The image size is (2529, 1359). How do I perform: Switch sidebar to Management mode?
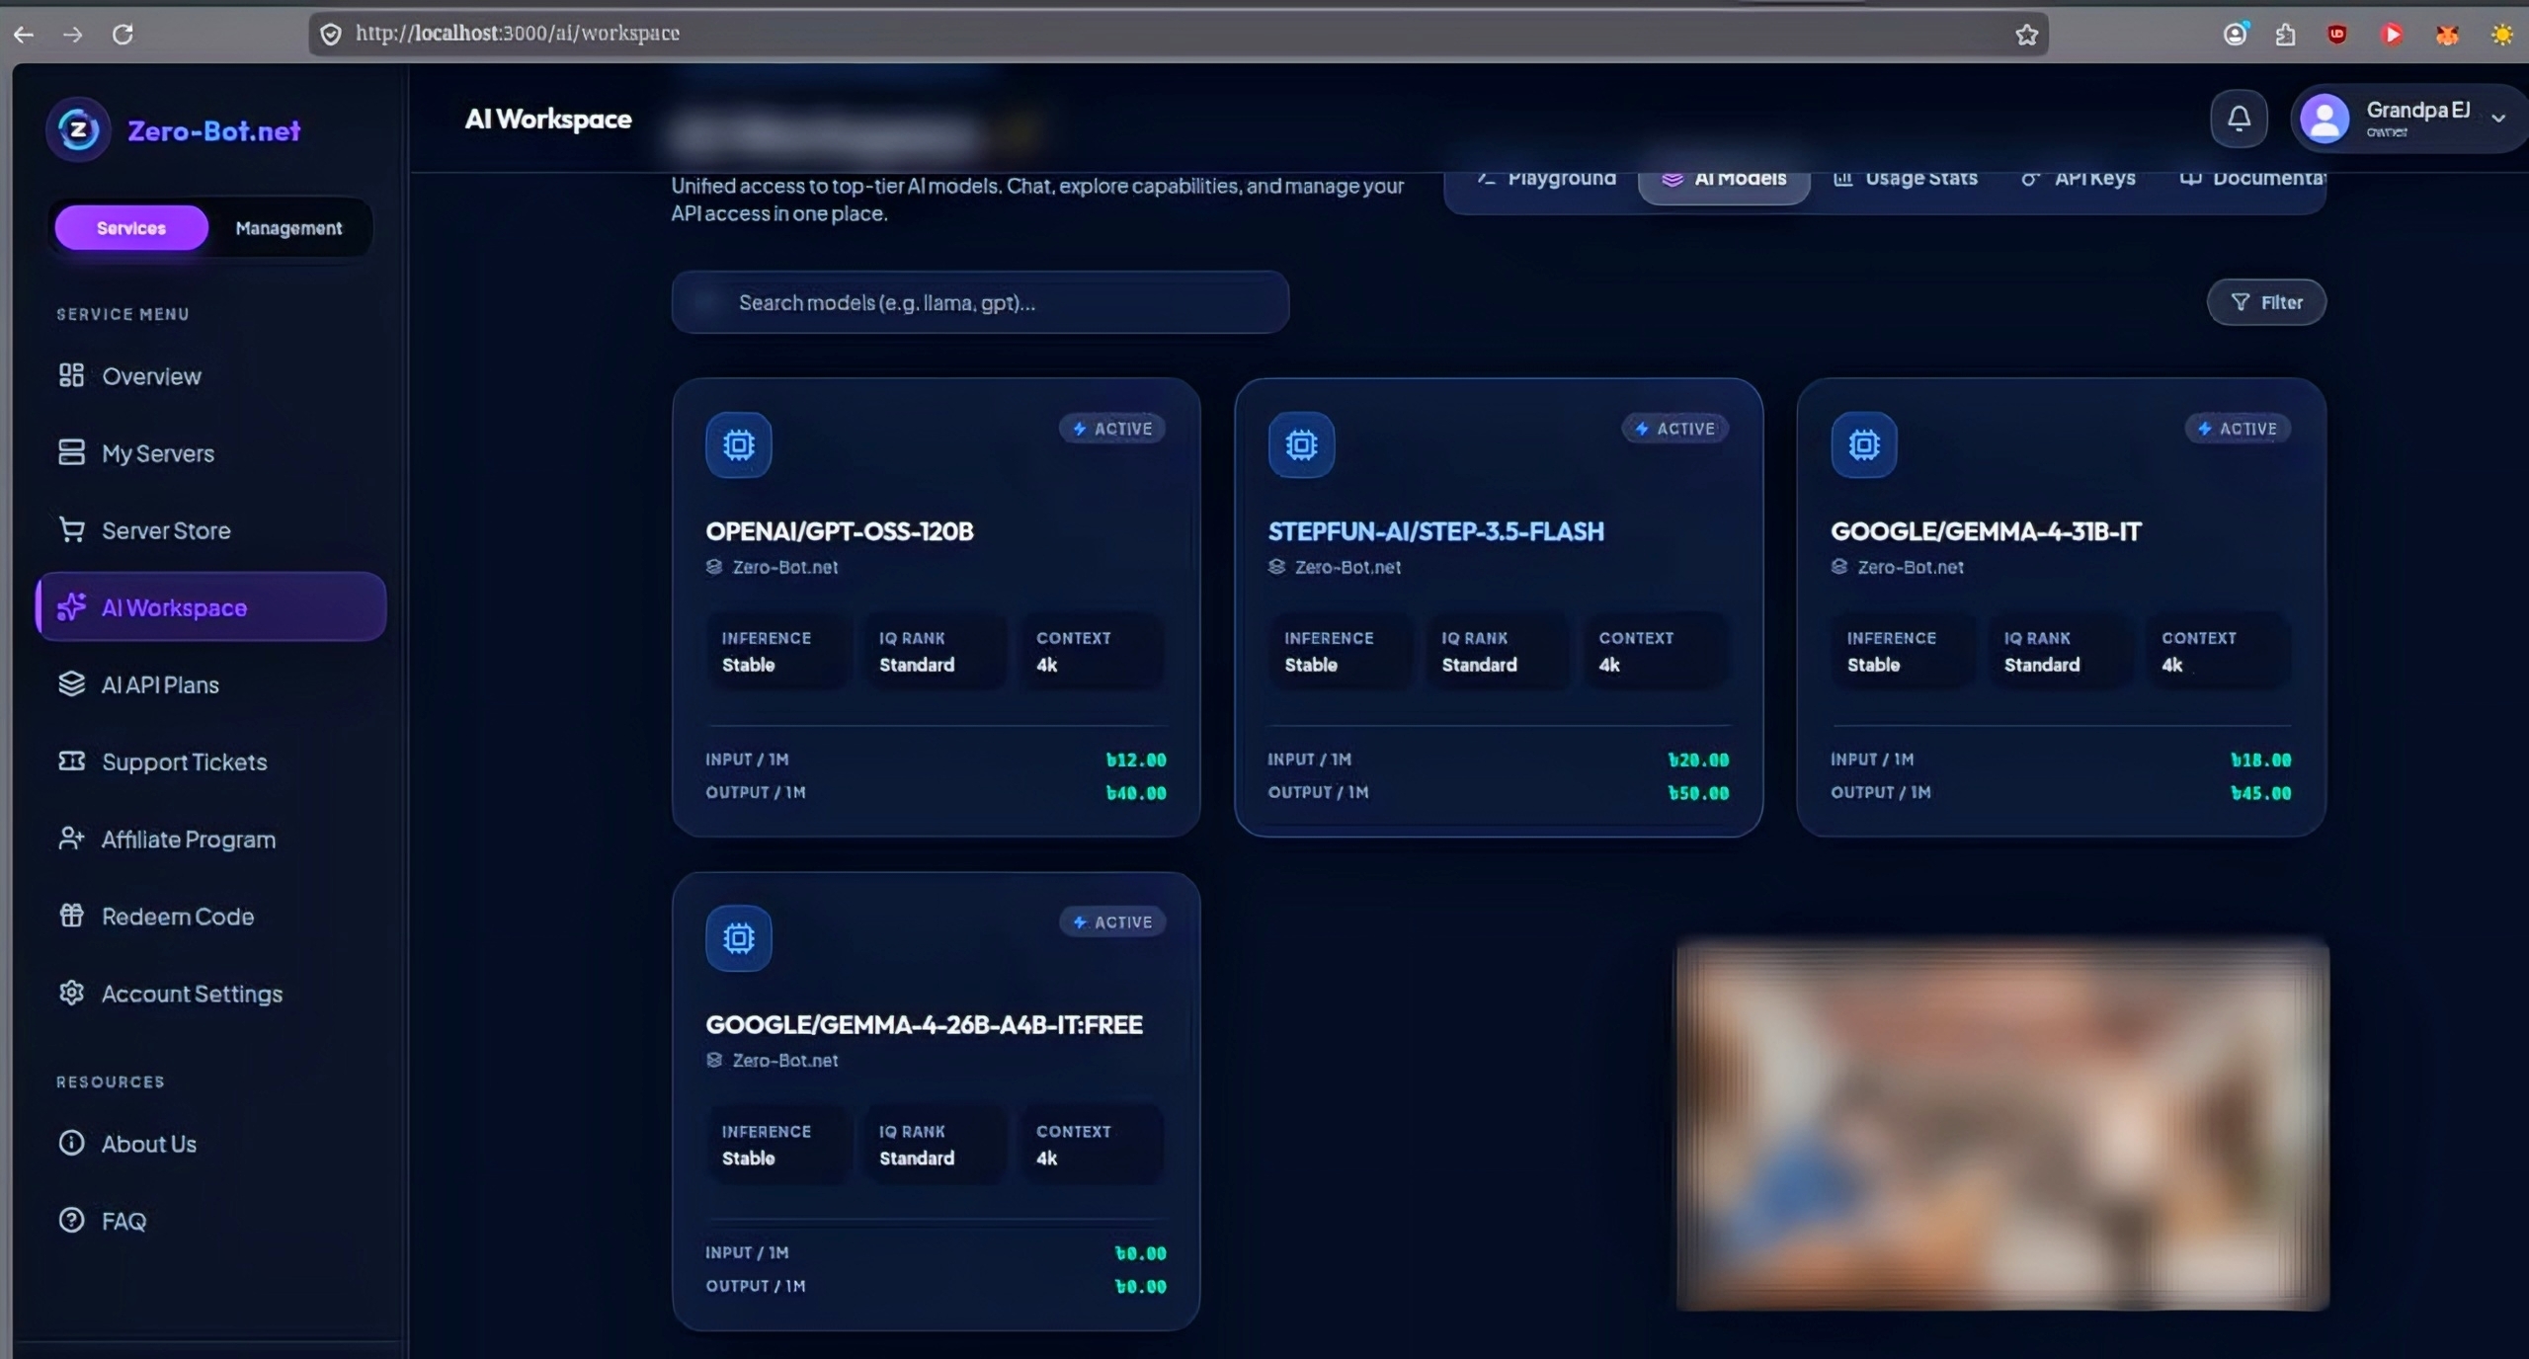[288, 228]
